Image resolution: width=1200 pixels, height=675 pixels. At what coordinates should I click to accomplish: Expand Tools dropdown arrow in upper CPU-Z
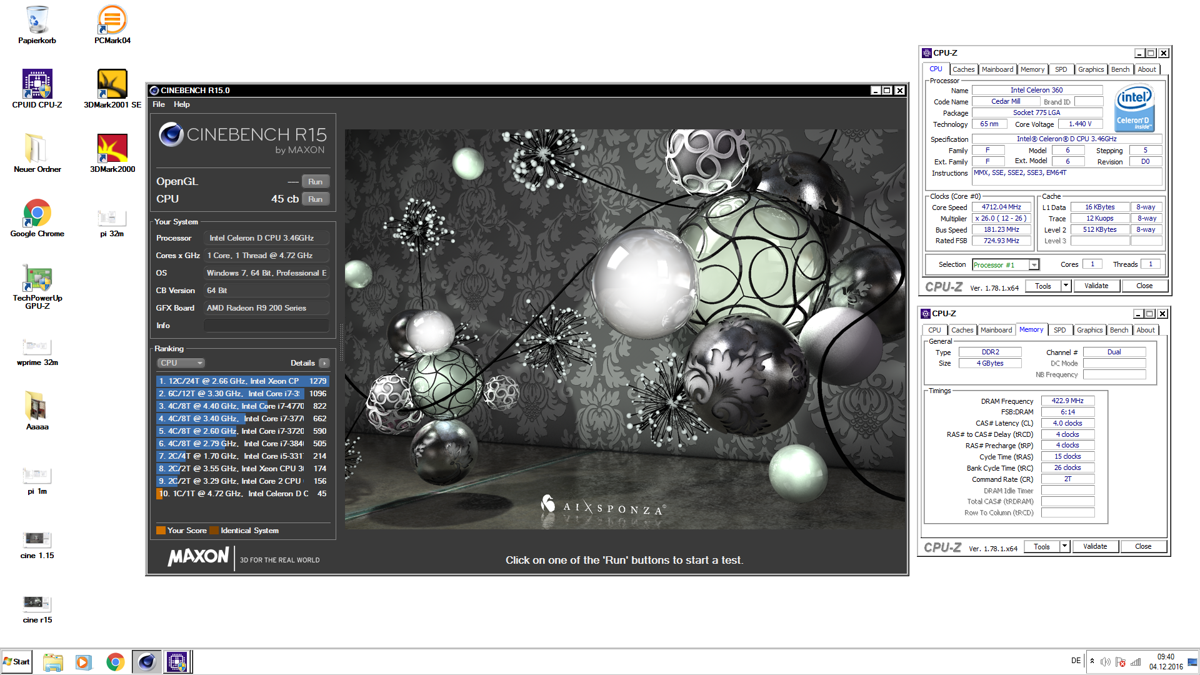click(1066, 286)
